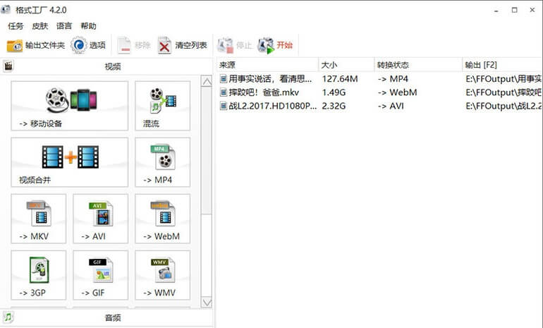Click output path of 用事实说话 row
The image size is (543, 328).
pos(504,79)
